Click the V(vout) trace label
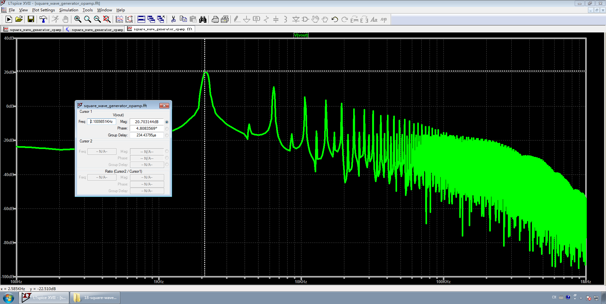Image resolution: width=606 pixels, height=304 pixels. pyautogui.click(x=301, y=35)
